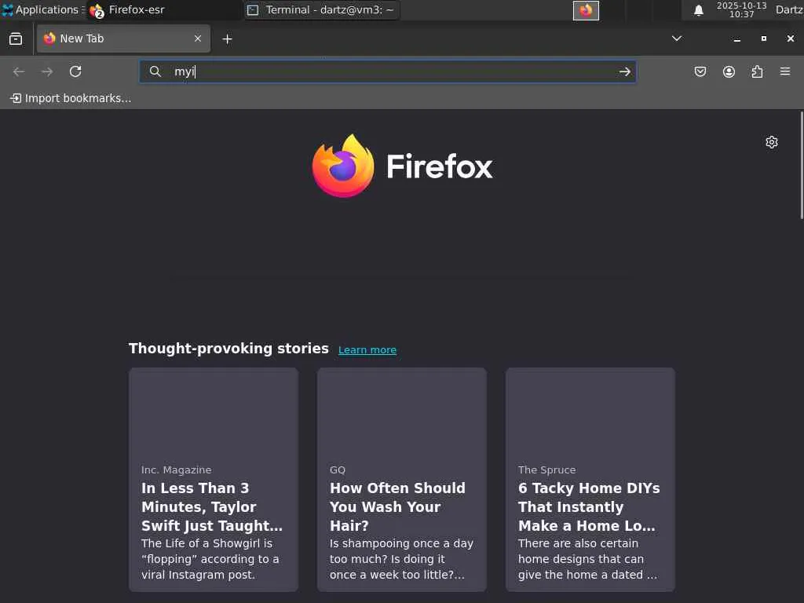Switch to Firefox-esr taskbar window
Image resolution: width=804 pixels, height=603 pixels.
[164, 9]
